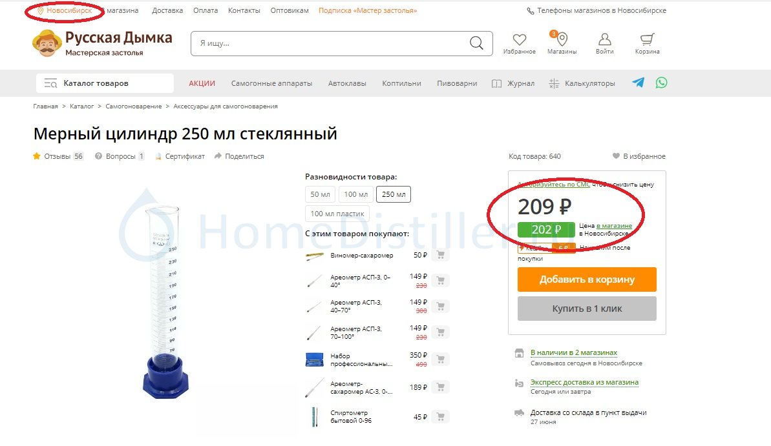Select the 100 мл пластик variant
Image resolution: width=771 pixels, height=446 pixels.
[x=337, y=214]
